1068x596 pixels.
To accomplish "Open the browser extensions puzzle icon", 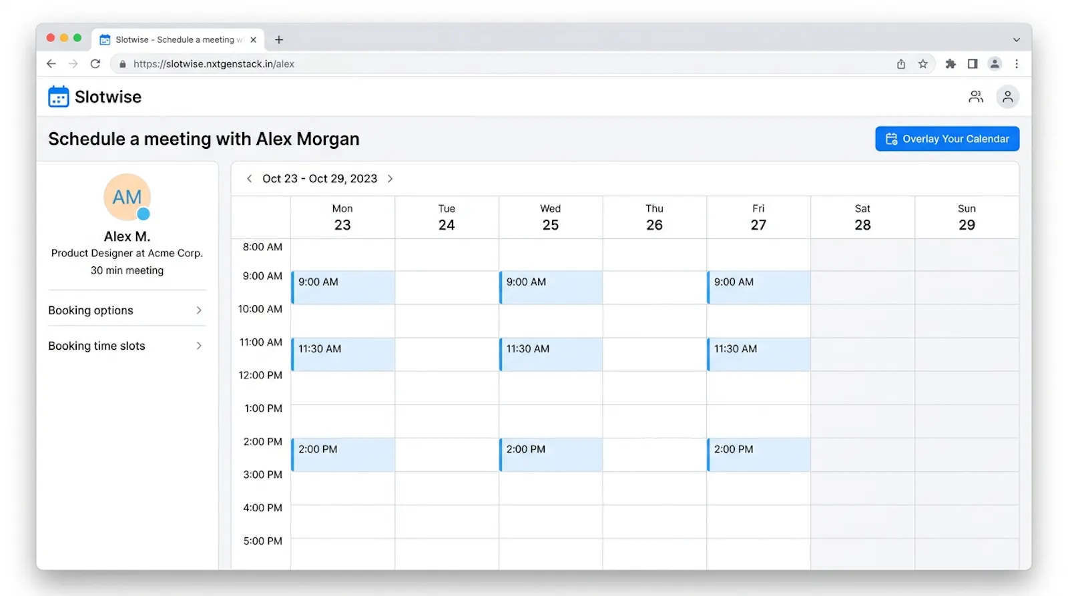I will tap(951, 64).
